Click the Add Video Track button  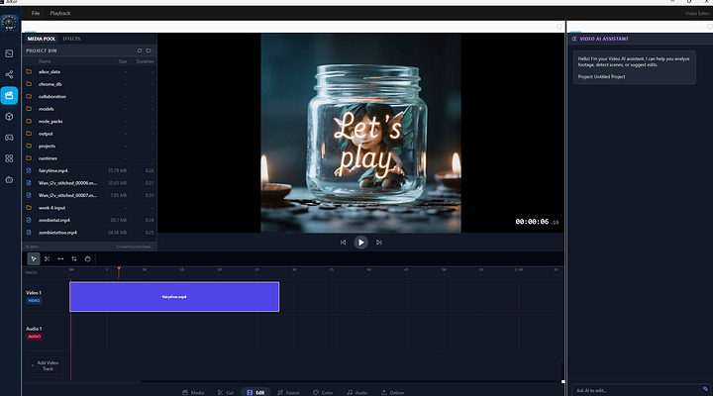point(48,365)
